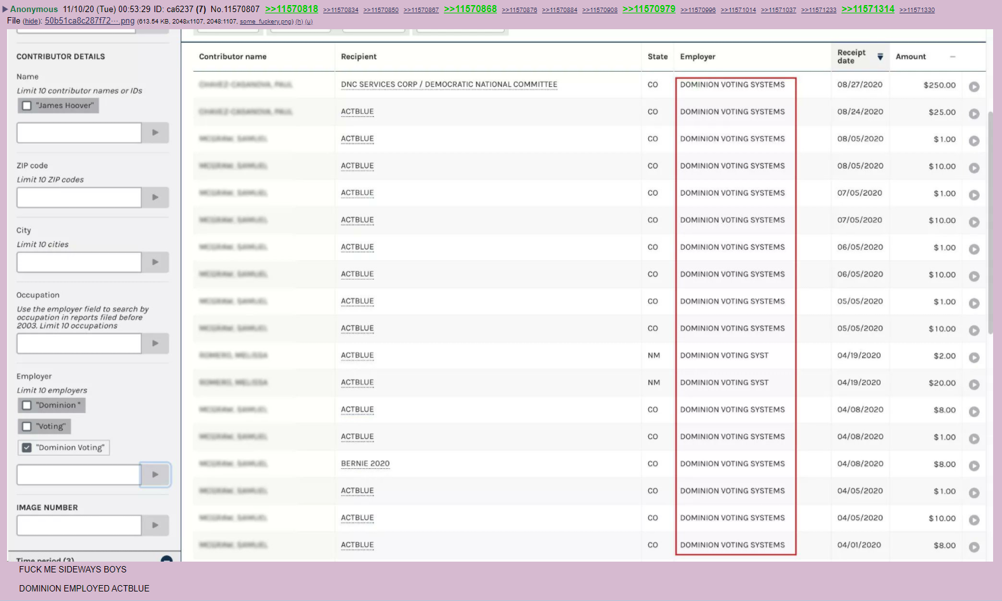The image size is (1002, 601).
Task: Click the Name filter submit arrow
Action: [x=155, y=133]
